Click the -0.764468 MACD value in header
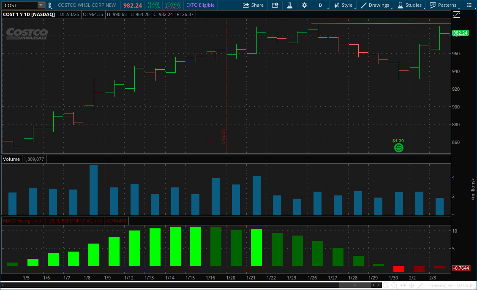This screenshot has width=477, height=290. coord(116,221)
